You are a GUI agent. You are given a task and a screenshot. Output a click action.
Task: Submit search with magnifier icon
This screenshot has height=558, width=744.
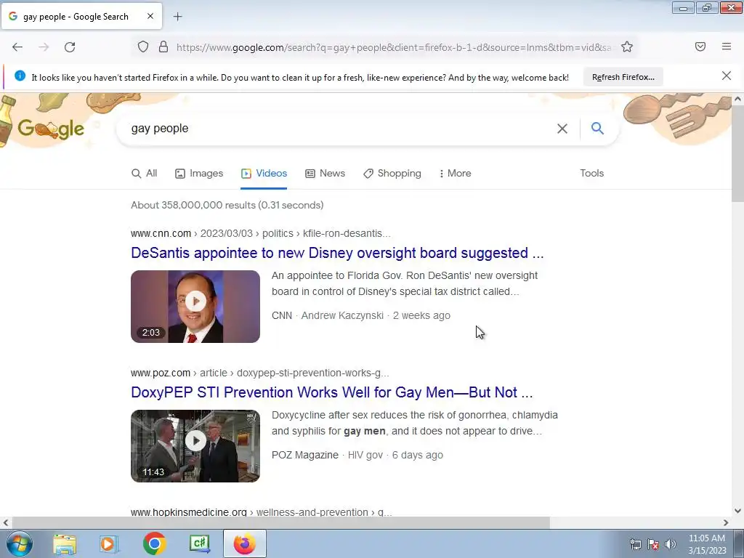point(597,128)
